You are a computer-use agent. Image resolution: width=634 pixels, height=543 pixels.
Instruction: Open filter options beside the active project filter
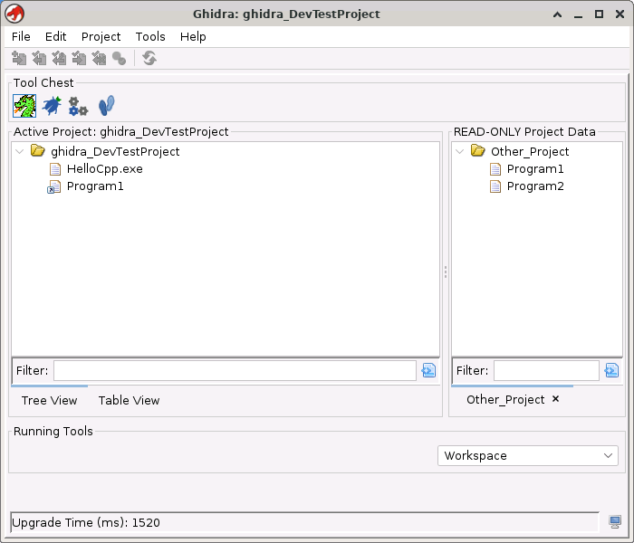(428, 370)
